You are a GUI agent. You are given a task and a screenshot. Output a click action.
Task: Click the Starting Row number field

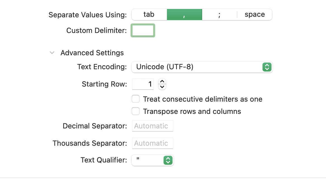(x=143, y=84)
